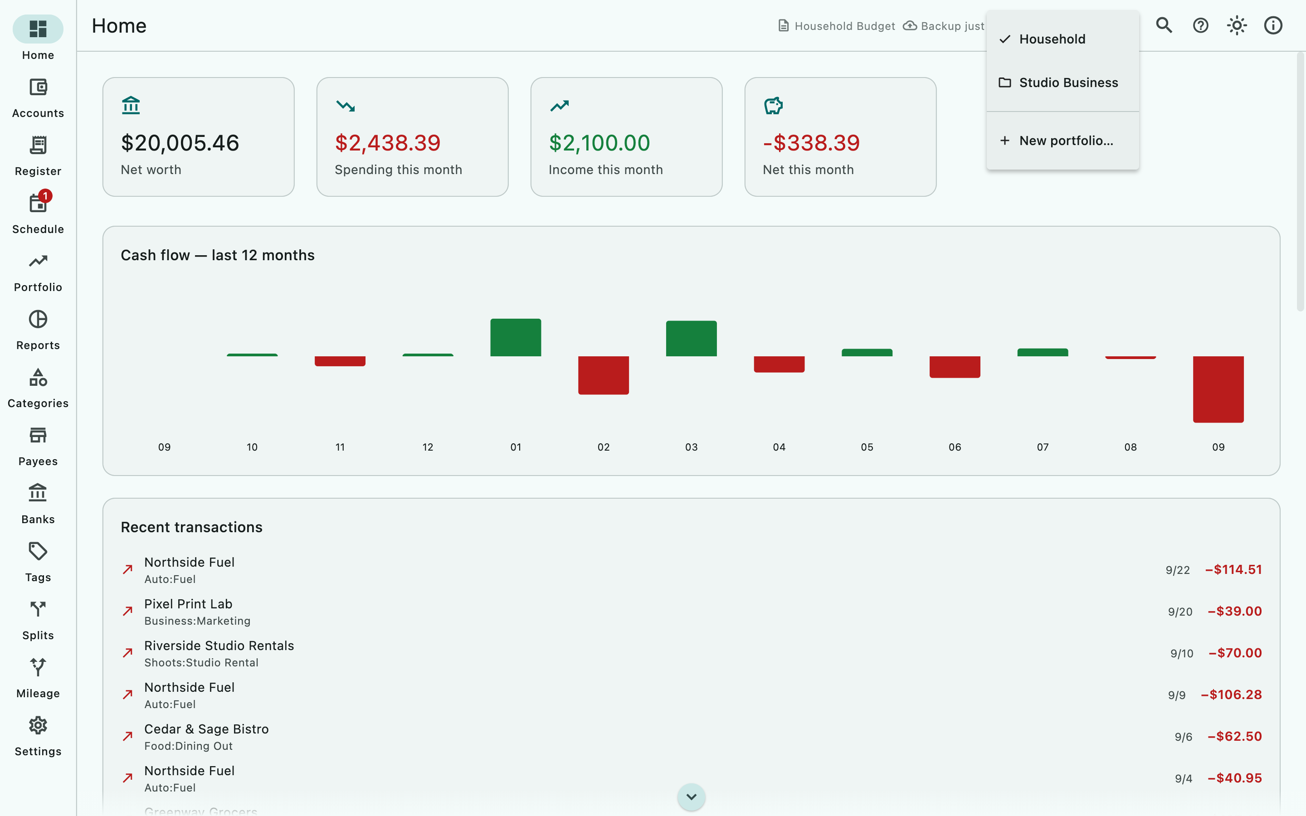Go to Accounts in the sidebar
This screenshot has height=816, width=1306.
[38, 98]
